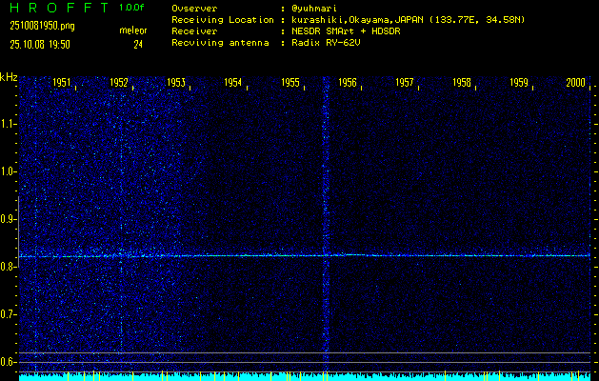Click time marker 1953
This screenshot has height=381, width=599.
176,83
